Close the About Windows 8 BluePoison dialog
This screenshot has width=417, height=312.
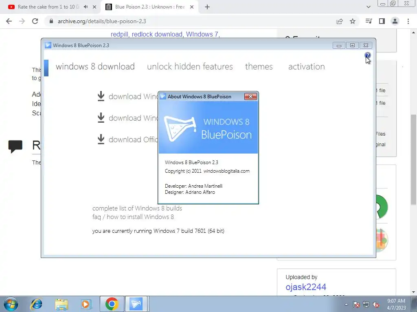[250, 97]
